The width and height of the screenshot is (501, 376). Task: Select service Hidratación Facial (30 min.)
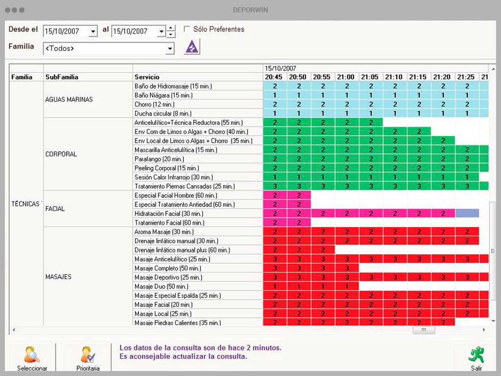(198, 213)
